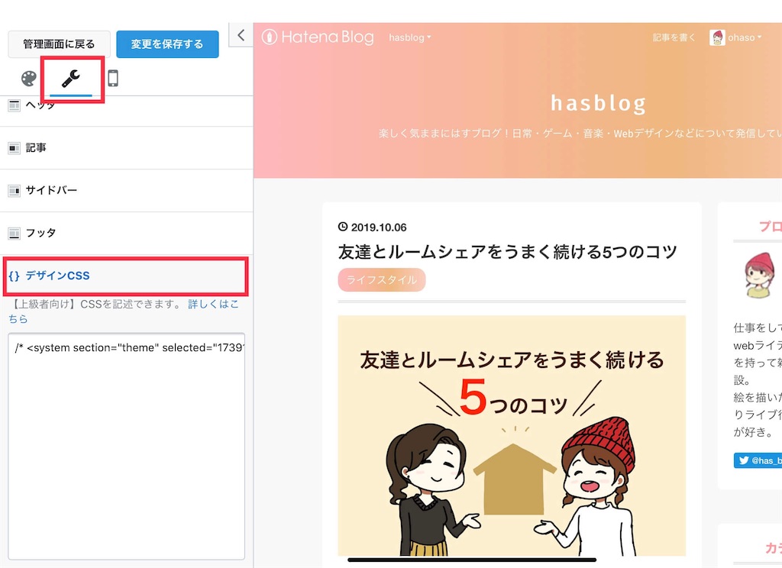
Task: Click the フッタ layout icon
Action: point(14,233)
